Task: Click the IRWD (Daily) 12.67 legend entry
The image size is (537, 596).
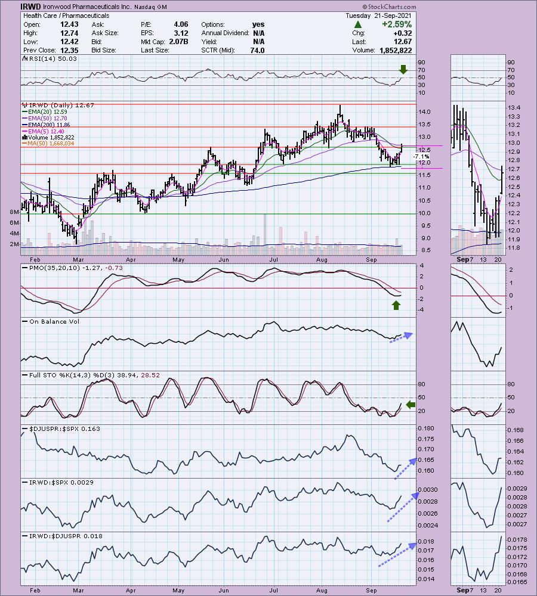Action: click(58, 105)
